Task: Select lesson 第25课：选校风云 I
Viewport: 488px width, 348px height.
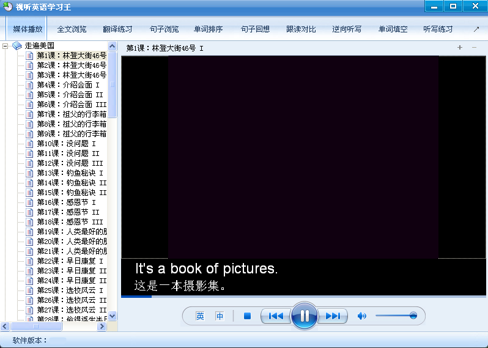Action: click(70, 291)
